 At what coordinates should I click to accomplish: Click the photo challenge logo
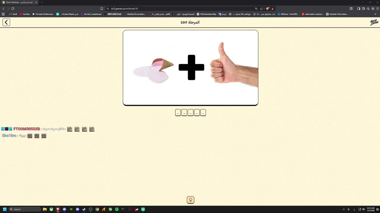click(x=374, y=22)
